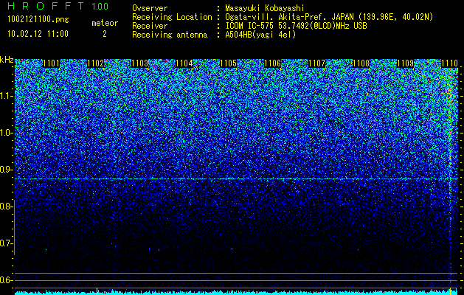Click the 1101 time marker label
Viewport: 464px width, 295px height.
click(51, 63)
